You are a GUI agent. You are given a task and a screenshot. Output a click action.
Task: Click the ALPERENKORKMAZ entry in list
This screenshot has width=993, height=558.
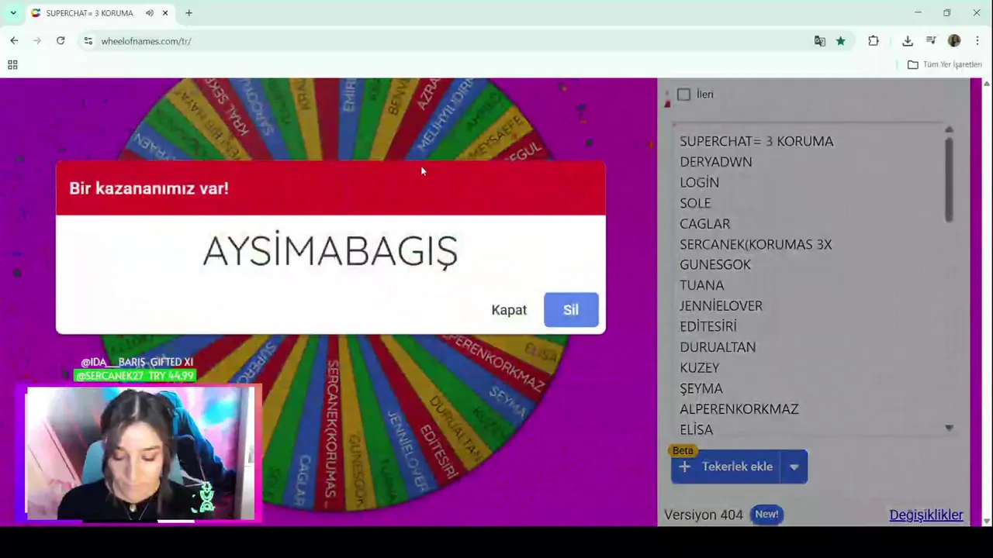[x=739, y=409]
